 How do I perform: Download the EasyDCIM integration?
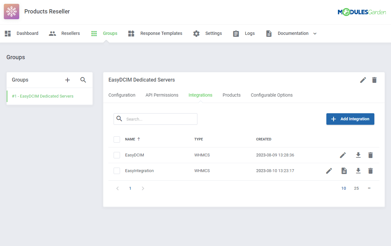coord(358,155)
